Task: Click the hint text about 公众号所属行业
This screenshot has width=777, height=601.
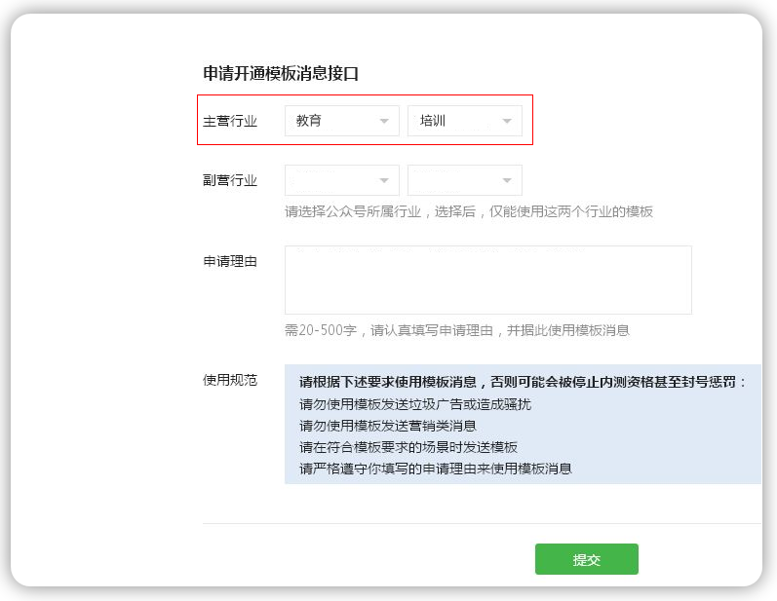Action: [468, 211]
